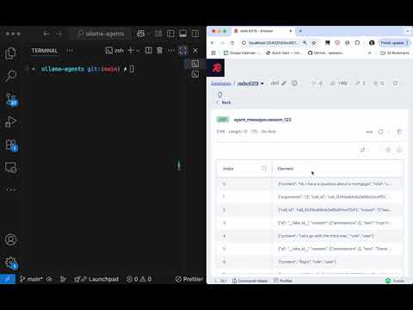Screen dimensions: 413x310
Task: Select the TERMINAL panel tab
Action: click(x=45, y=51)
